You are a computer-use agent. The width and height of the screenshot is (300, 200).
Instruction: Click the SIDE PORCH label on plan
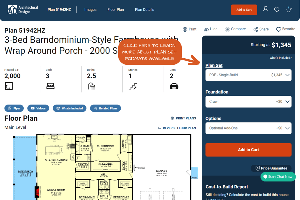pos(25,171)
